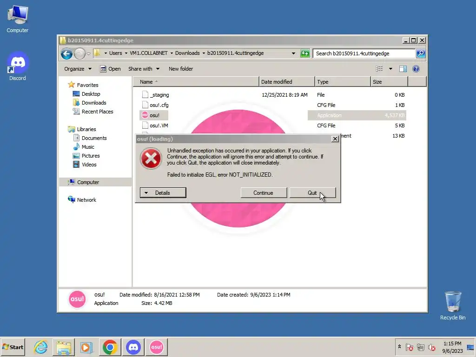
Task: Click the Downloads breadcrumb segment
Action: click(x=187, y=53)
